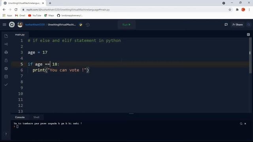253x142 pixels.
Task: Open the Version control sidebar icon
Action: point(6,44)
